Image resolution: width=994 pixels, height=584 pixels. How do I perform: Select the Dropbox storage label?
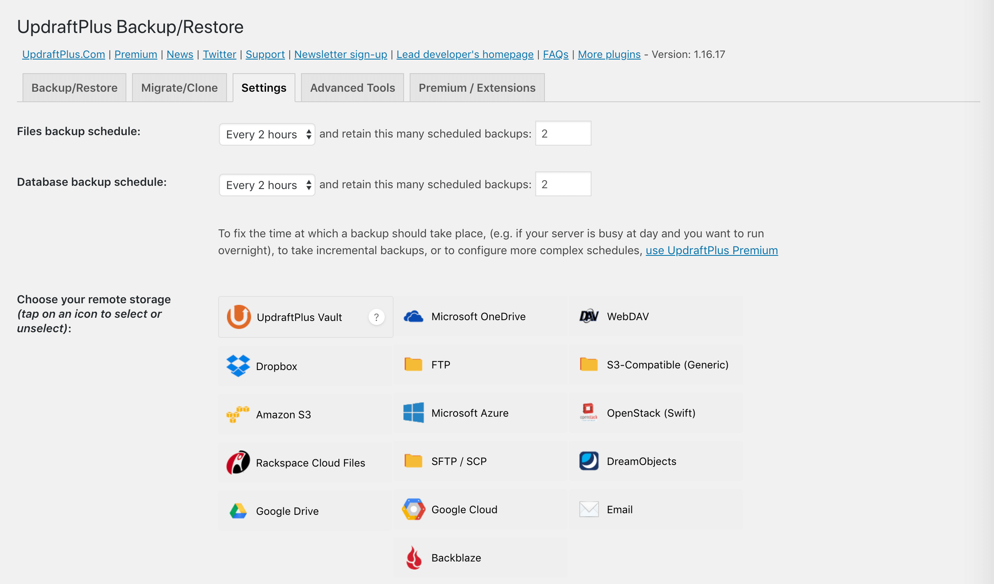(276, 366)
